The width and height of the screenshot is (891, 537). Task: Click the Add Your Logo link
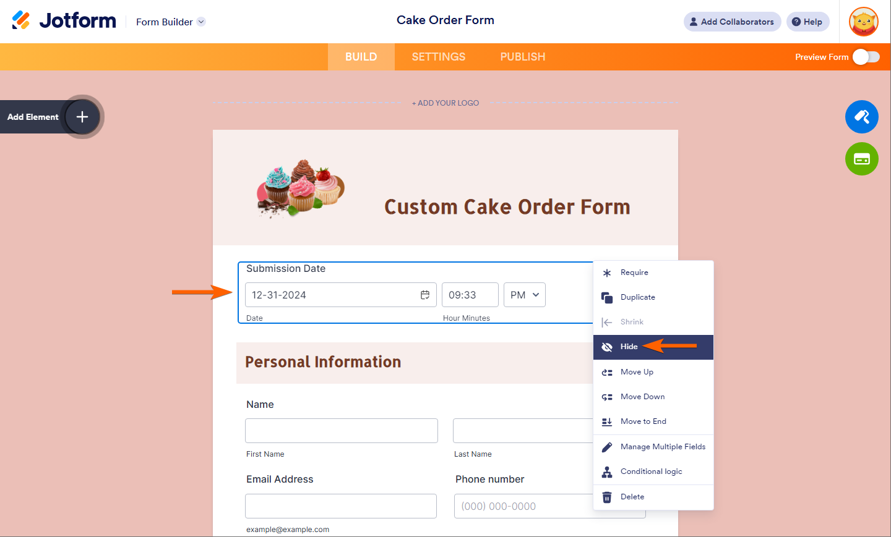coord(445,103)
